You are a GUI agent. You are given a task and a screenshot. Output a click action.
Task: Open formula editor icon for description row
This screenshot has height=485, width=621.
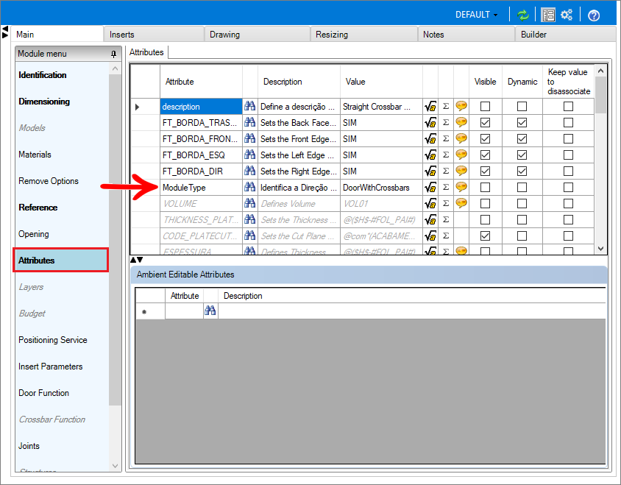[430, 107]
